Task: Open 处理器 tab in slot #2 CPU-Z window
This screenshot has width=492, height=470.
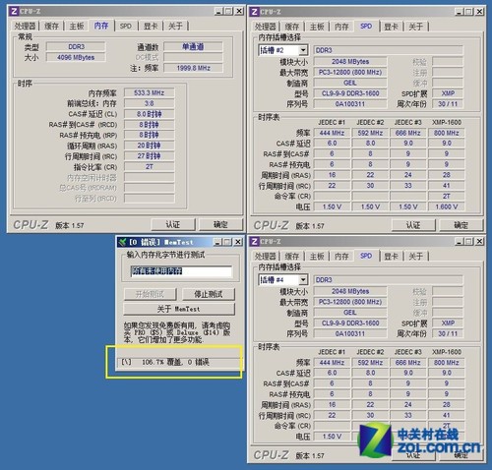Action: [x=266, y=27]
